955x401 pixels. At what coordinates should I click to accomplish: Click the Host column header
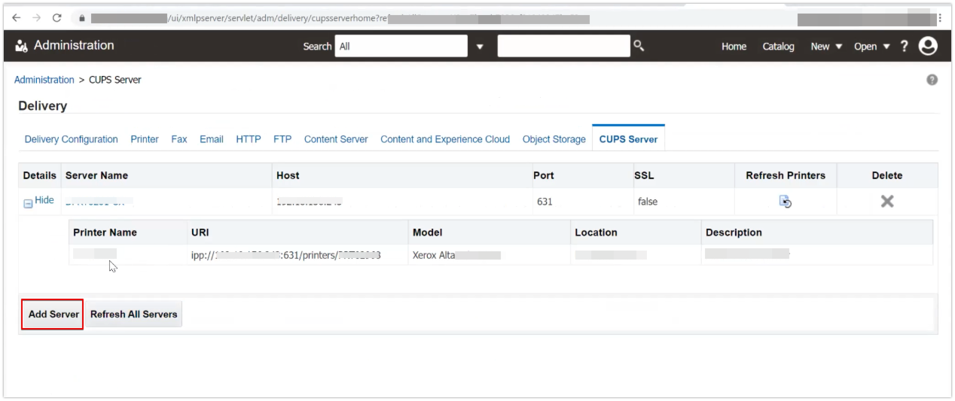(288, 175)
